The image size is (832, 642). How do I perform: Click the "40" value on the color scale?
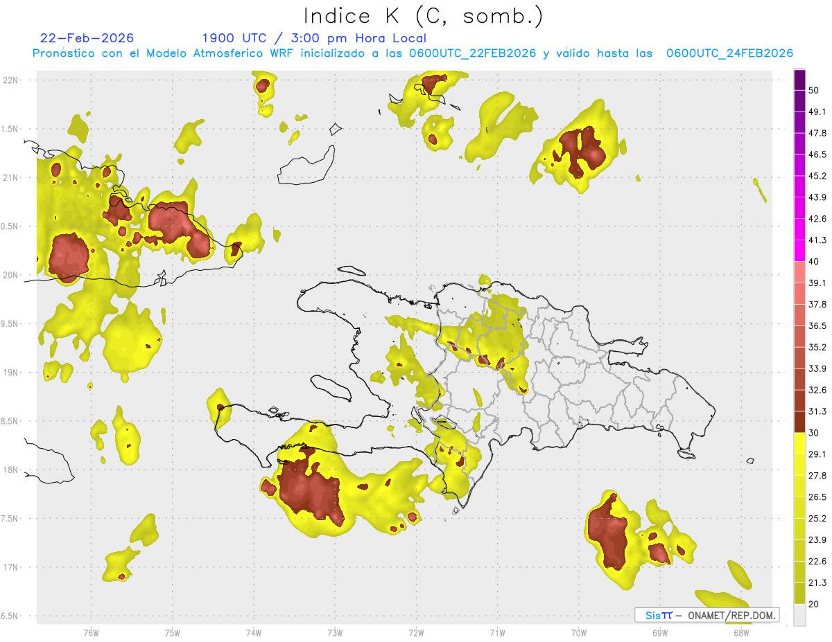pyautogui.click(x=815, y=262)
